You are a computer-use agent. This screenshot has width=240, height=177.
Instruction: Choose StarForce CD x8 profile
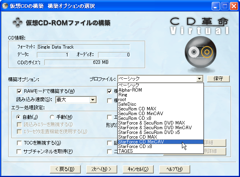pos(160,146)
